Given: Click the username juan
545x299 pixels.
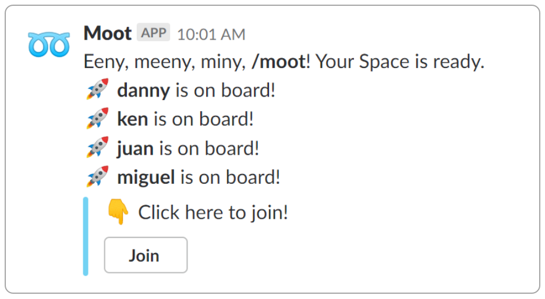Looking at the screenshot, I should (x=135, y=148).
